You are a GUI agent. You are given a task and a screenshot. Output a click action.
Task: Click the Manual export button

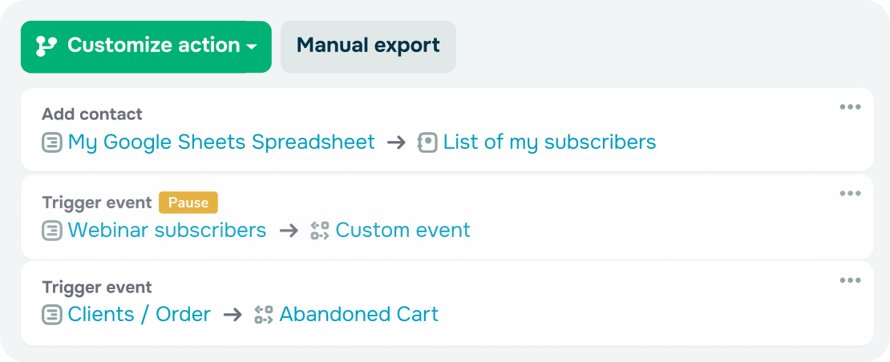pos(368,46)
